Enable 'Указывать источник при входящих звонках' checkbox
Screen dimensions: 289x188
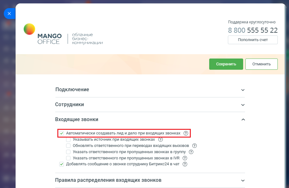(68, 140)
